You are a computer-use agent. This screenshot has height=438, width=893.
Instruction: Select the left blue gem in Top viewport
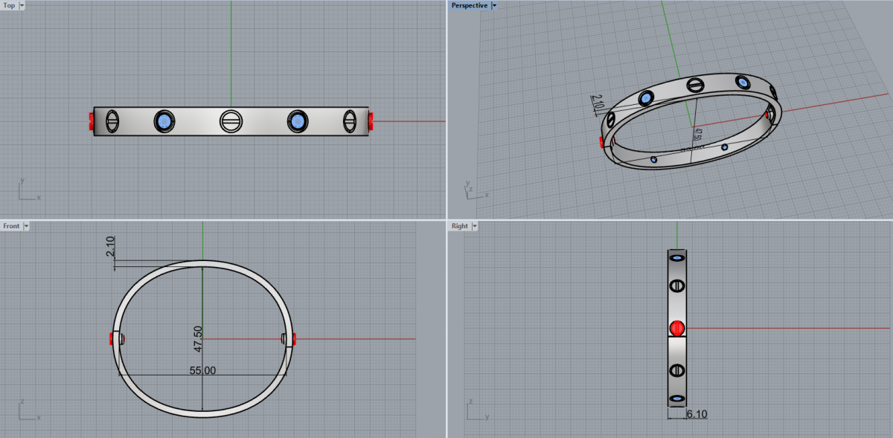(x=164, y=121)
